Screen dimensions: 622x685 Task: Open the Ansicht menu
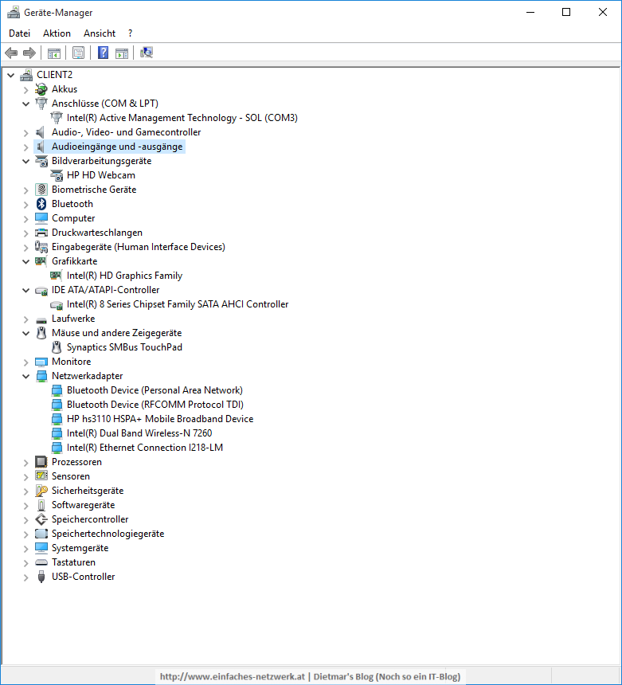pyautogui.click(x=100, y=33)
